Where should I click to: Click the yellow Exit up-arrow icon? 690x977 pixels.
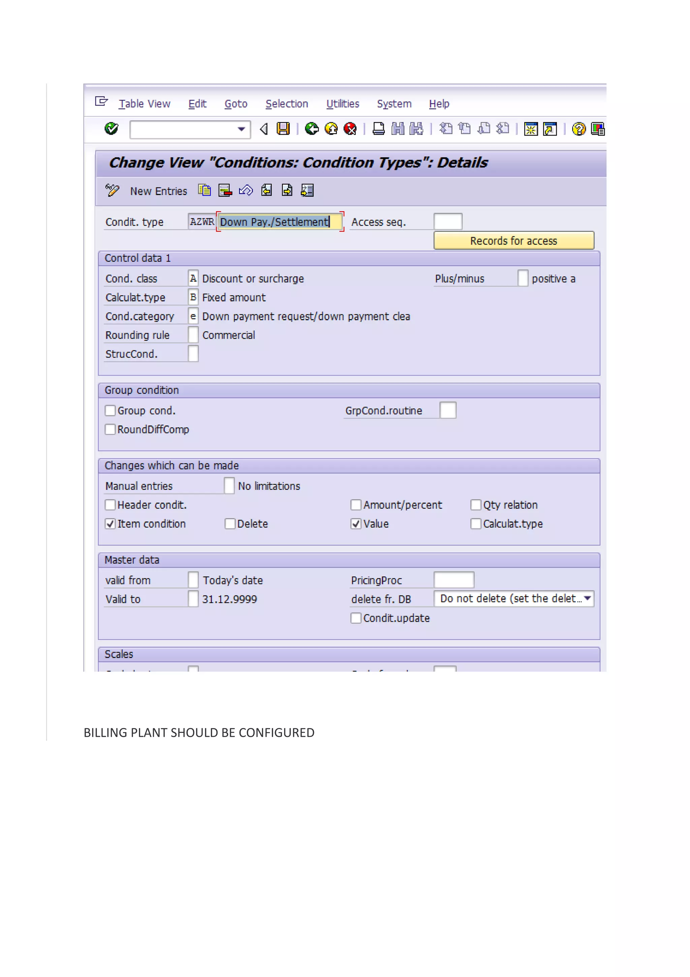[331, 129]
